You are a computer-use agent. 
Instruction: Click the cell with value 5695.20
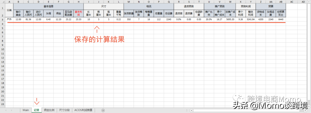(230, 20)
